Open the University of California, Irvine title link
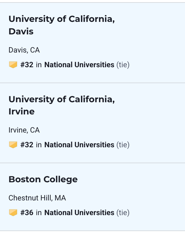Image resolution: width=185 pixels, height=232 pixels. tap(62, 105)
